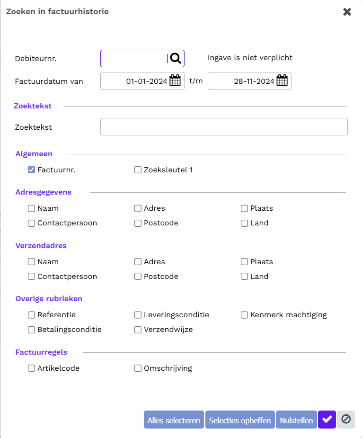Select the Omschrijving checkbox
The width and height of the screenshot is (362, 438).
pyautogui.click(x=138, y=368)
